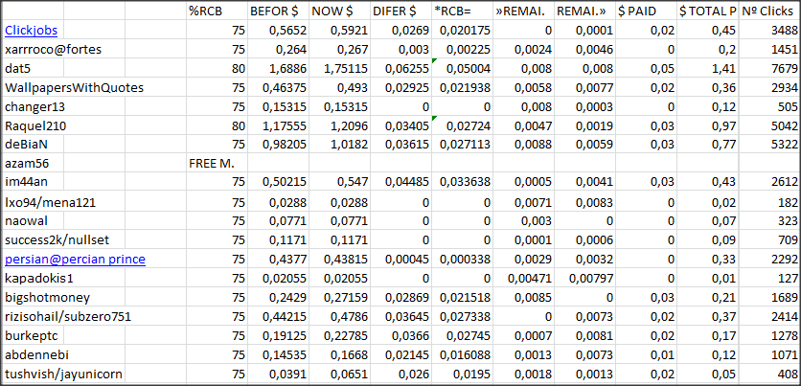This screenshot has width=801, height=386.
Task: Select the 0,15315 BEFOR value for changer13
Action: pos(278,106)
